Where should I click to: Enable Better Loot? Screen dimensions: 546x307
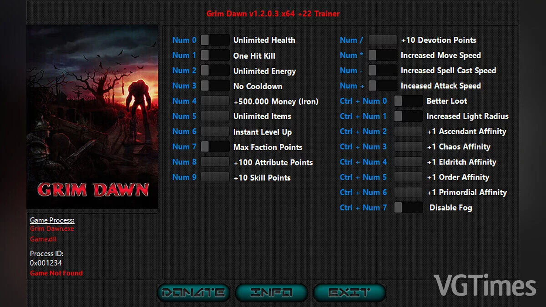click(408, 101)
